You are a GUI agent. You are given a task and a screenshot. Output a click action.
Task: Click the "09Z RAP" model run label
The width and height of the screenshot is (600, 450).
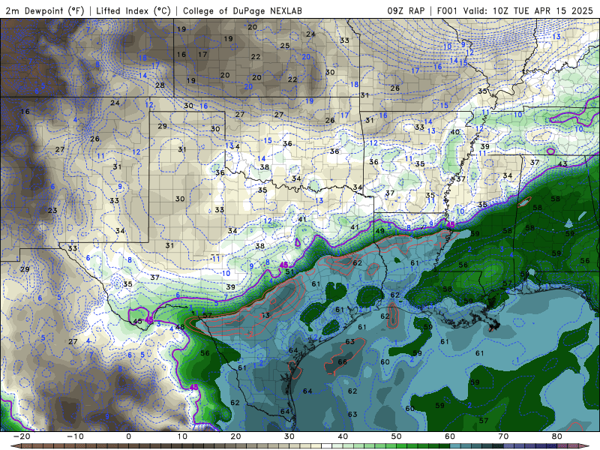tap(406, 10)
